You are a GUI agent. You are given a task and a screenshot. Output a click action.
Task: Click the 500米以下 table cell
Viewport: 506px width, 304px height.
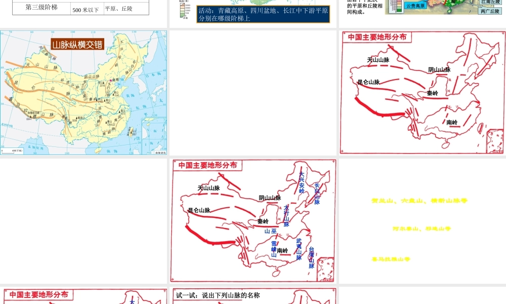pyautogui.click(x=86, y=10)
